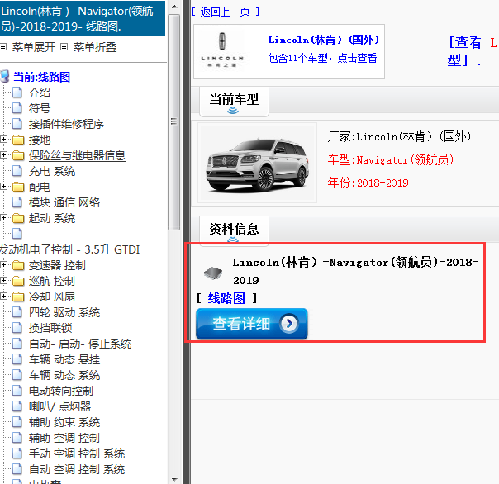The image size is (499, 484).
Task: Click the folder icon beside 变速器 控制
Action: tap(18, 265)
